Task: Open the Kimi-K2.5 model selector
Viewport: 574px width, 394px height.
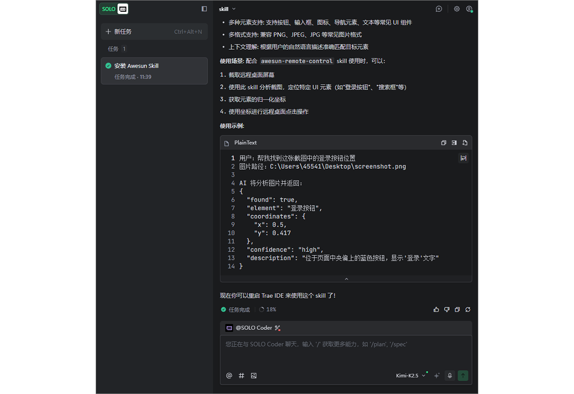Action: point(409,376)
